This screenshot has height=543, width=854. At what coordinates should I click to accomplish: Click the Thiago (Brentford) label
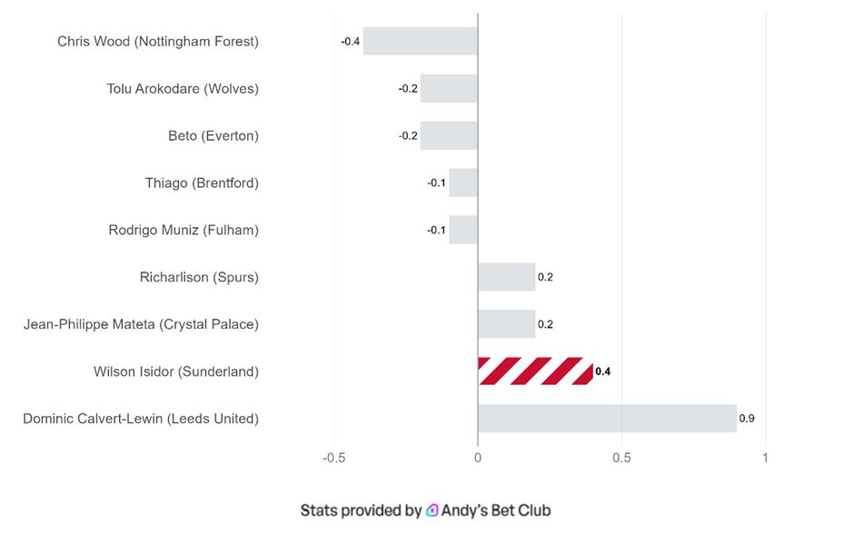[x=202, y=183]
